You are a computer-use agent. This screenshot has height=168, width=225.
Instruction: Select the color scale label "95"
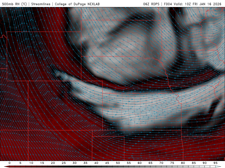tap(215, 163)
